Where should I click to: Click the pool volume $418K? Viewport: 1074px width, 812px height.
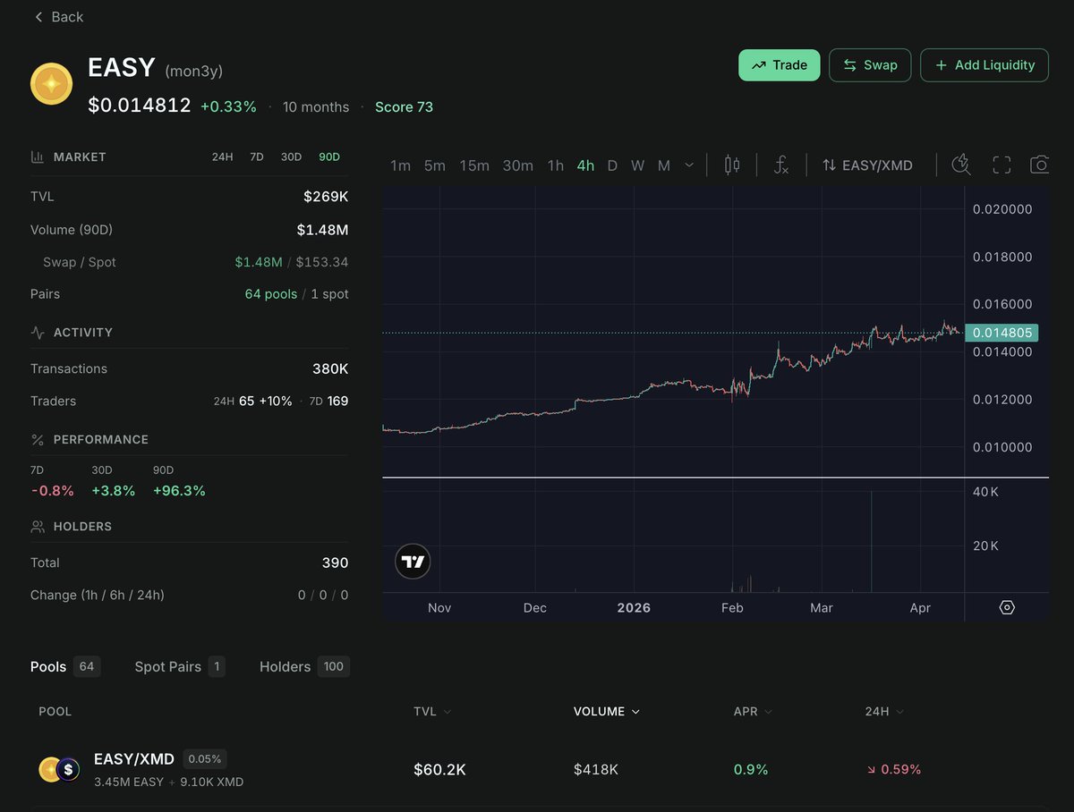(596, 769)
